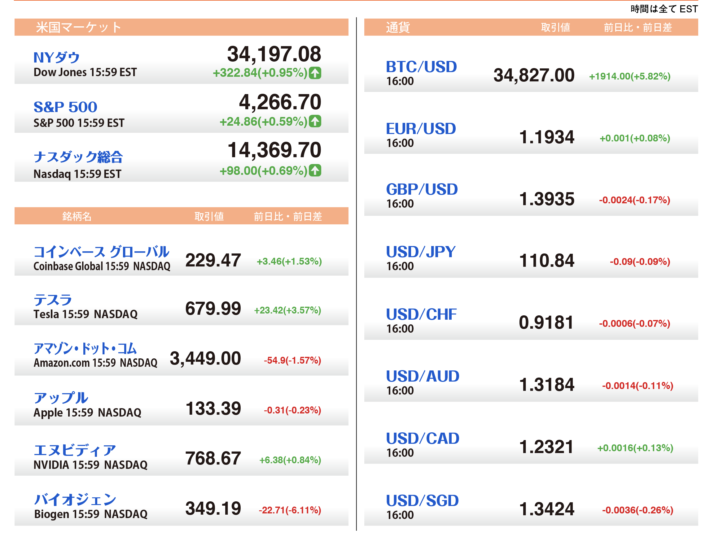Open the NYダウ index link
Image resolution: width=710 pixels, height=536 pixels.
pos(56,58)
